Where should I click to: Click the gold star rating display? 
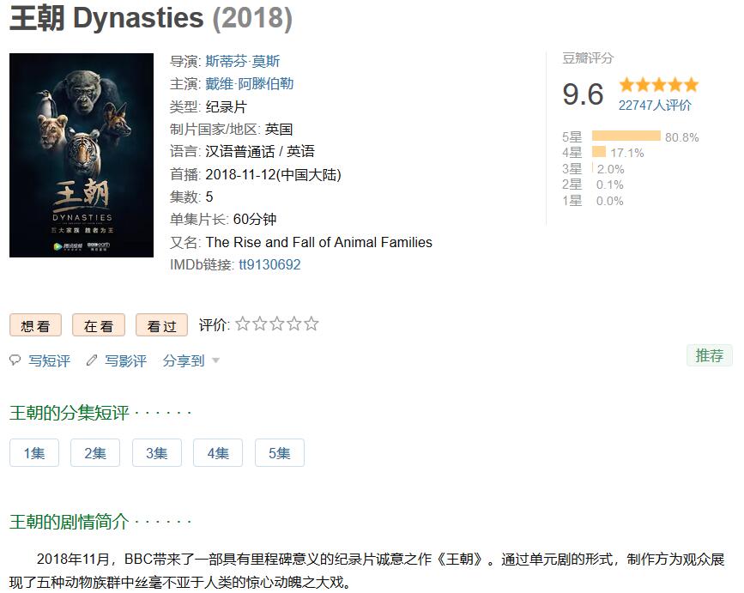(x=658, y=84)
